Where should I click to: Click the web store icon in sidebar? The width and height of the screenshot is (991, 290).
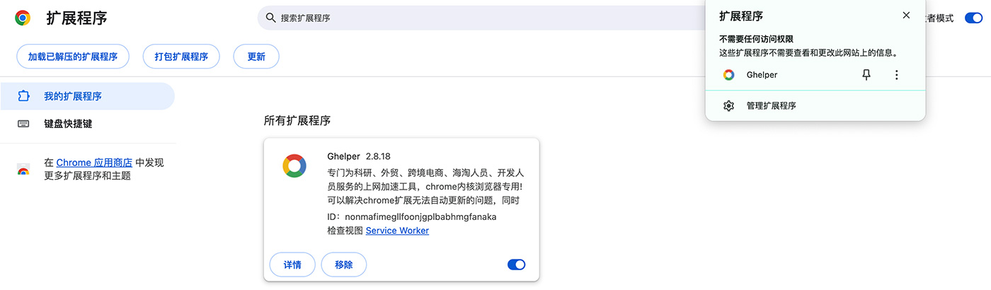pyautogui.click(x=23, y=170)
